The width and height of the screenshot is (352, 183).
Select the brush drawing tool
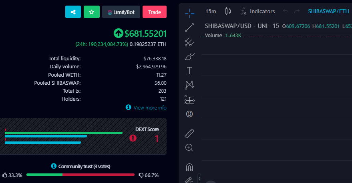[189, 56]
